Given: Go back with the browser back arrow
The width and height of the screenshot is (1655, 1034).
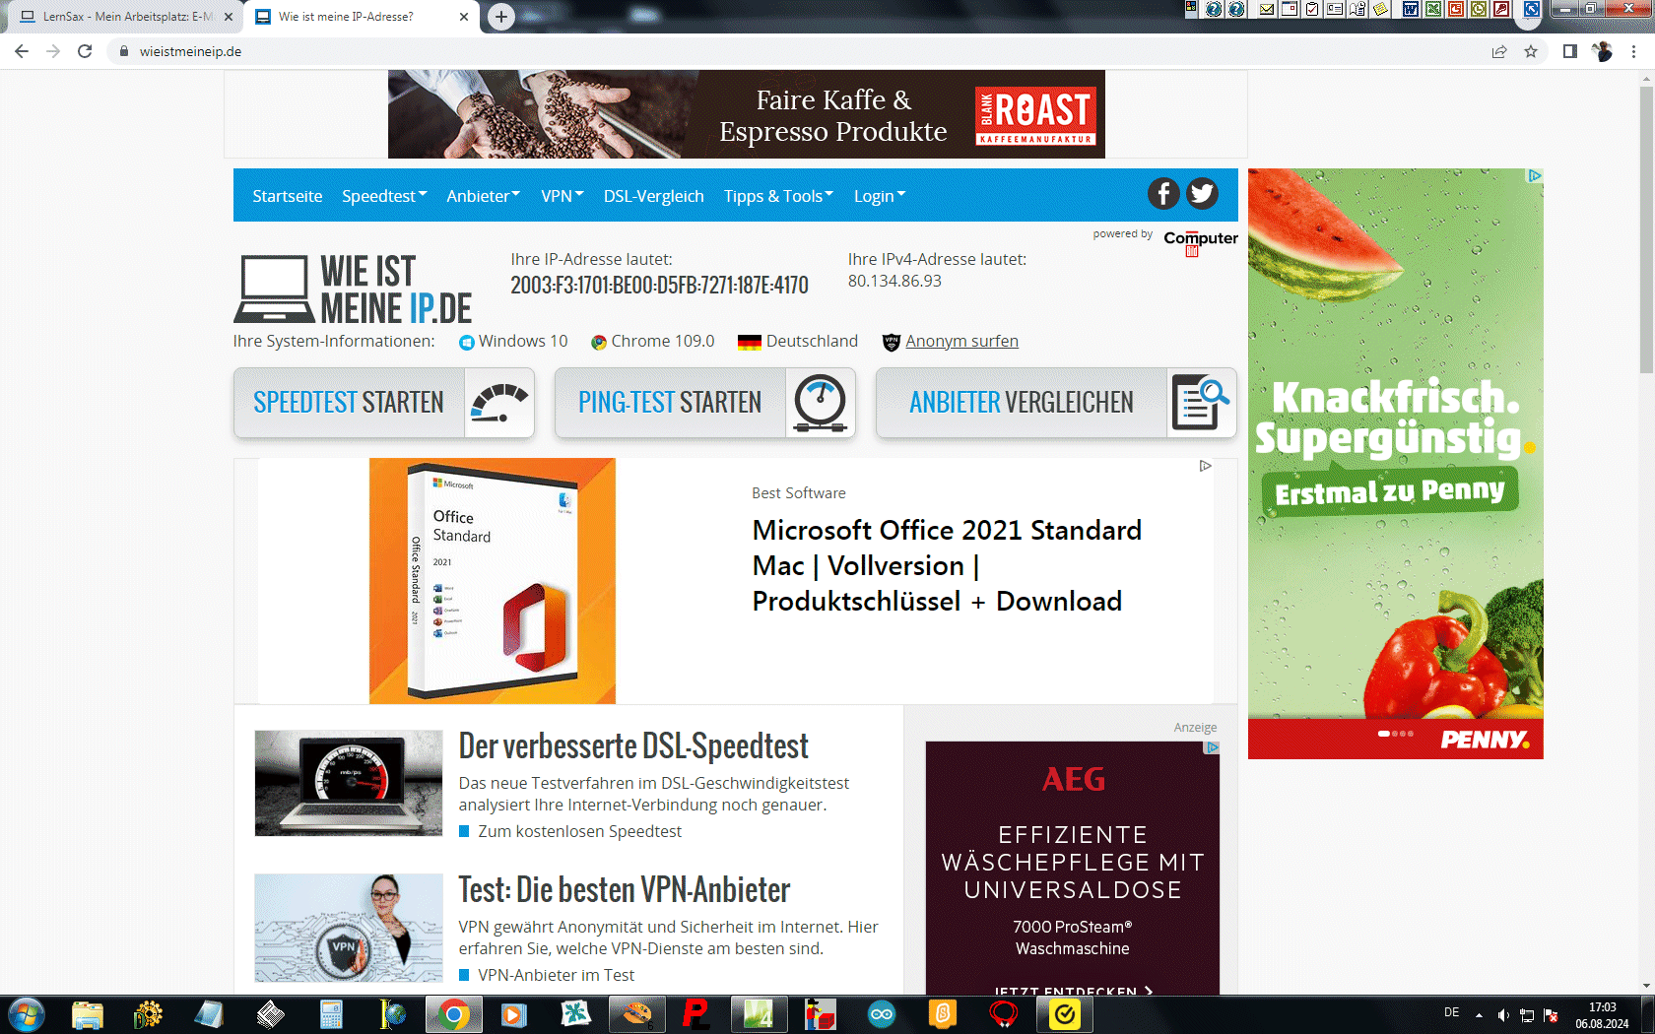Looking at the screenshot, I should (x=22, y=51).
